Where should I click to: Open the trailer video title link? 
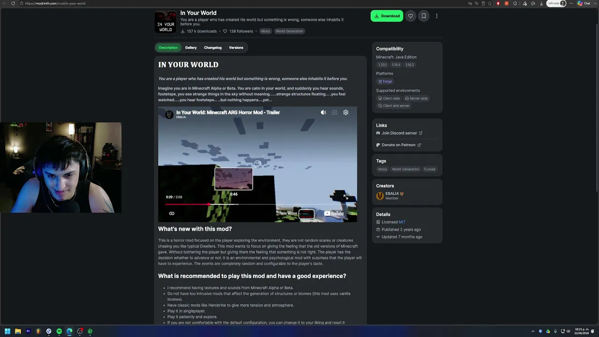tap(228, 112)
